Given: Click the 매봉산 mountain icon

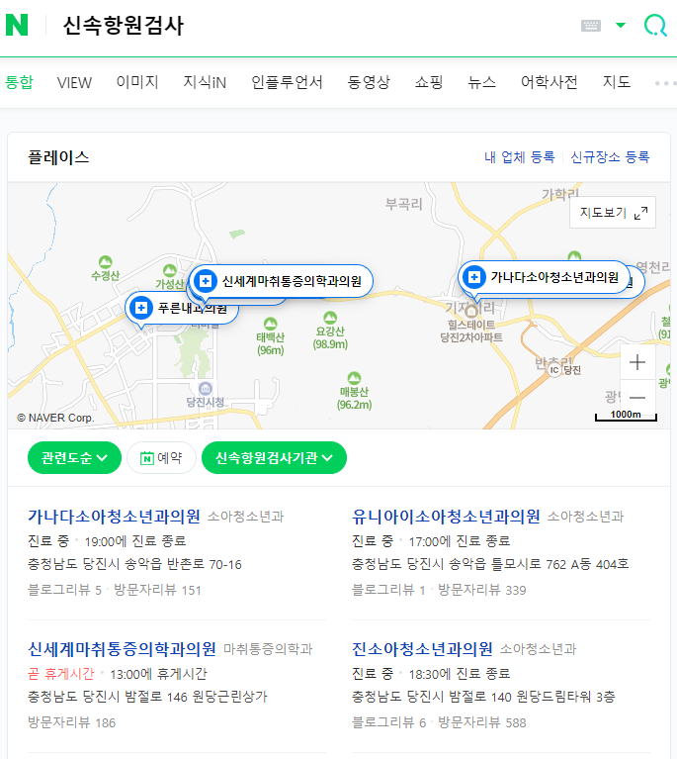Looking at the screenshot, I should [x=354, y=378].
